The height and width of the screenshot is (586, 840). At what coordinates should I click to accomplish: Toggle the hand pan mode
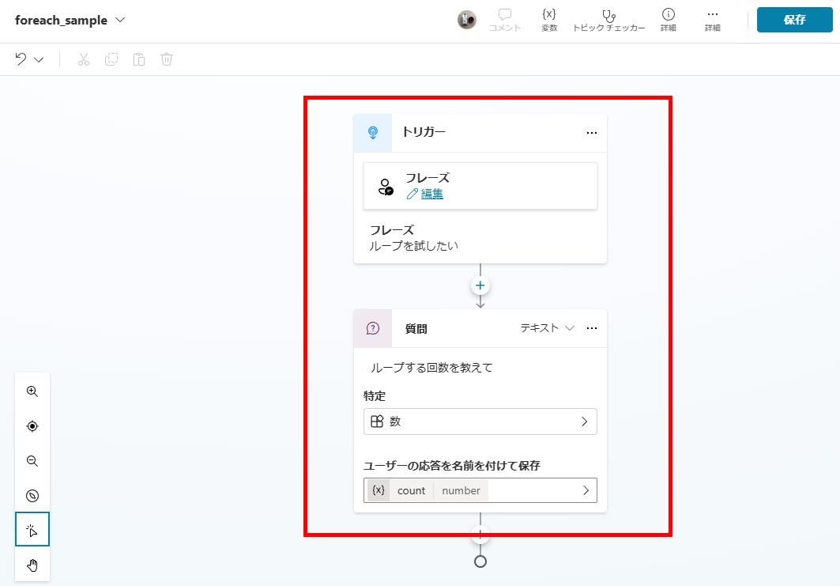coord(32,565)
